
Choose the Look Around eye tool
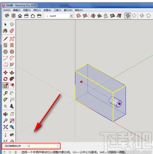pos(12,135)
